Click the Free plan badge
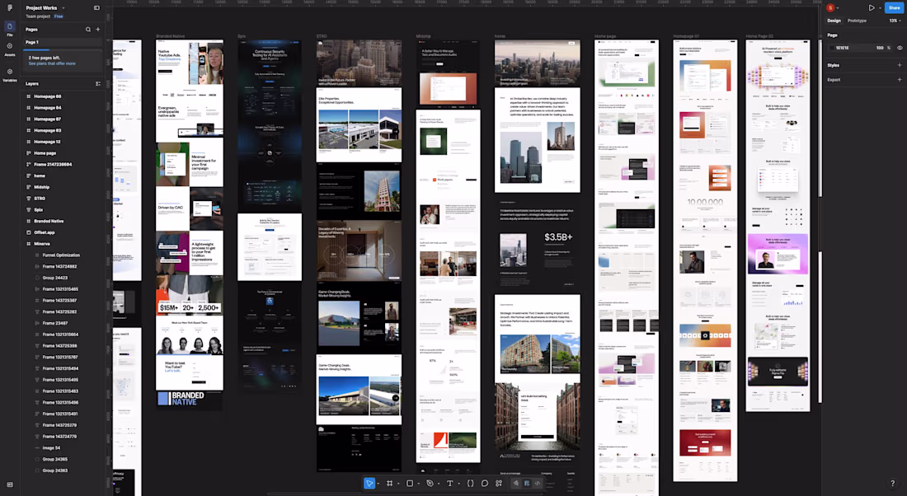This screenshot has width=907, height=496. click(x=59, y=16)
